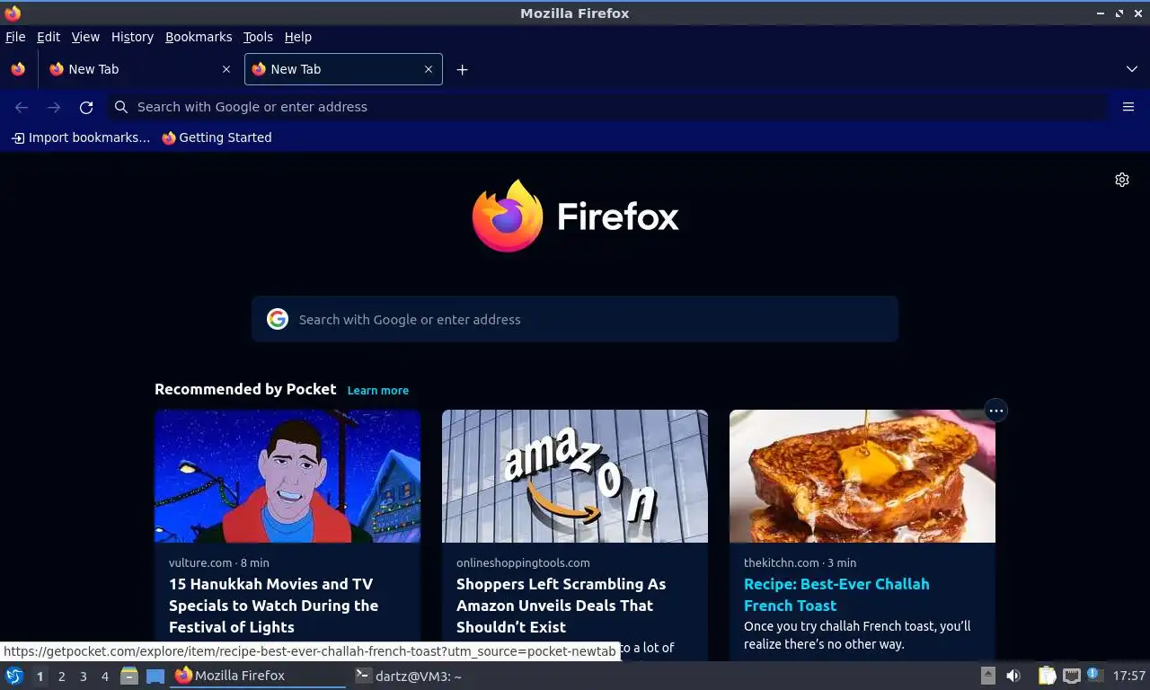Focus the page center search box
The image size is (1150, 690).
[575, 319]
